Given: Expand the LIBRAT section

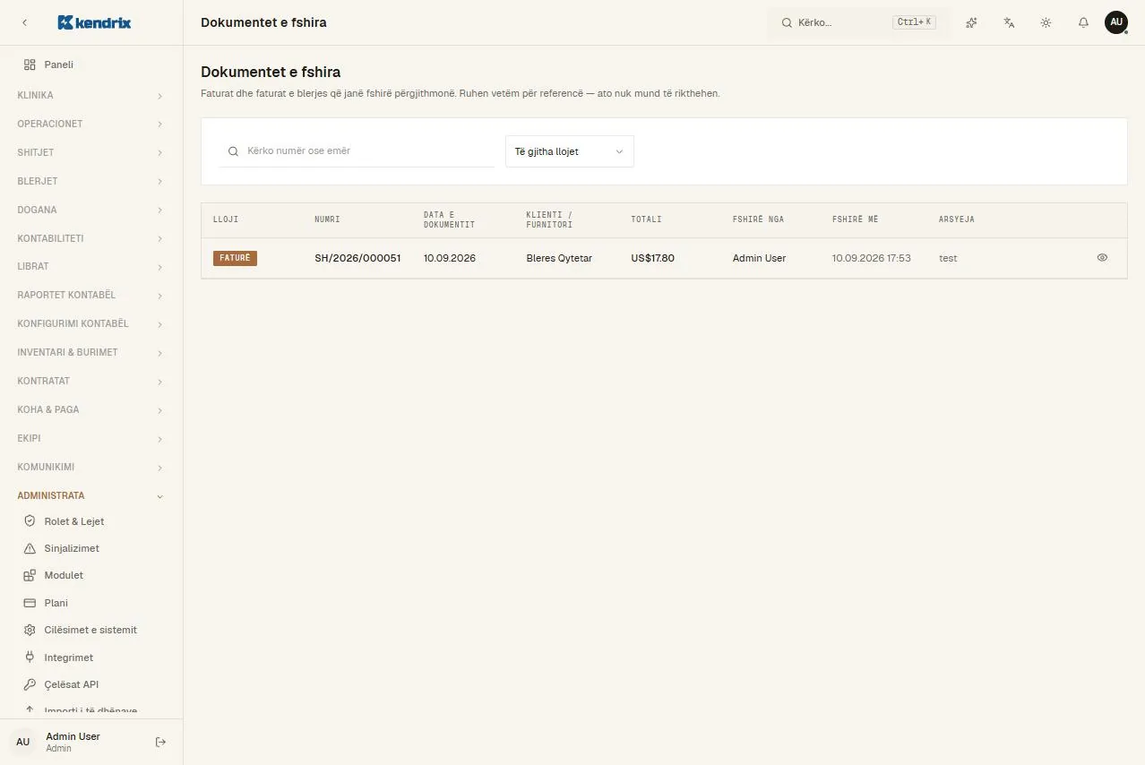Looking at the screenshot, I should coord(91,266).
